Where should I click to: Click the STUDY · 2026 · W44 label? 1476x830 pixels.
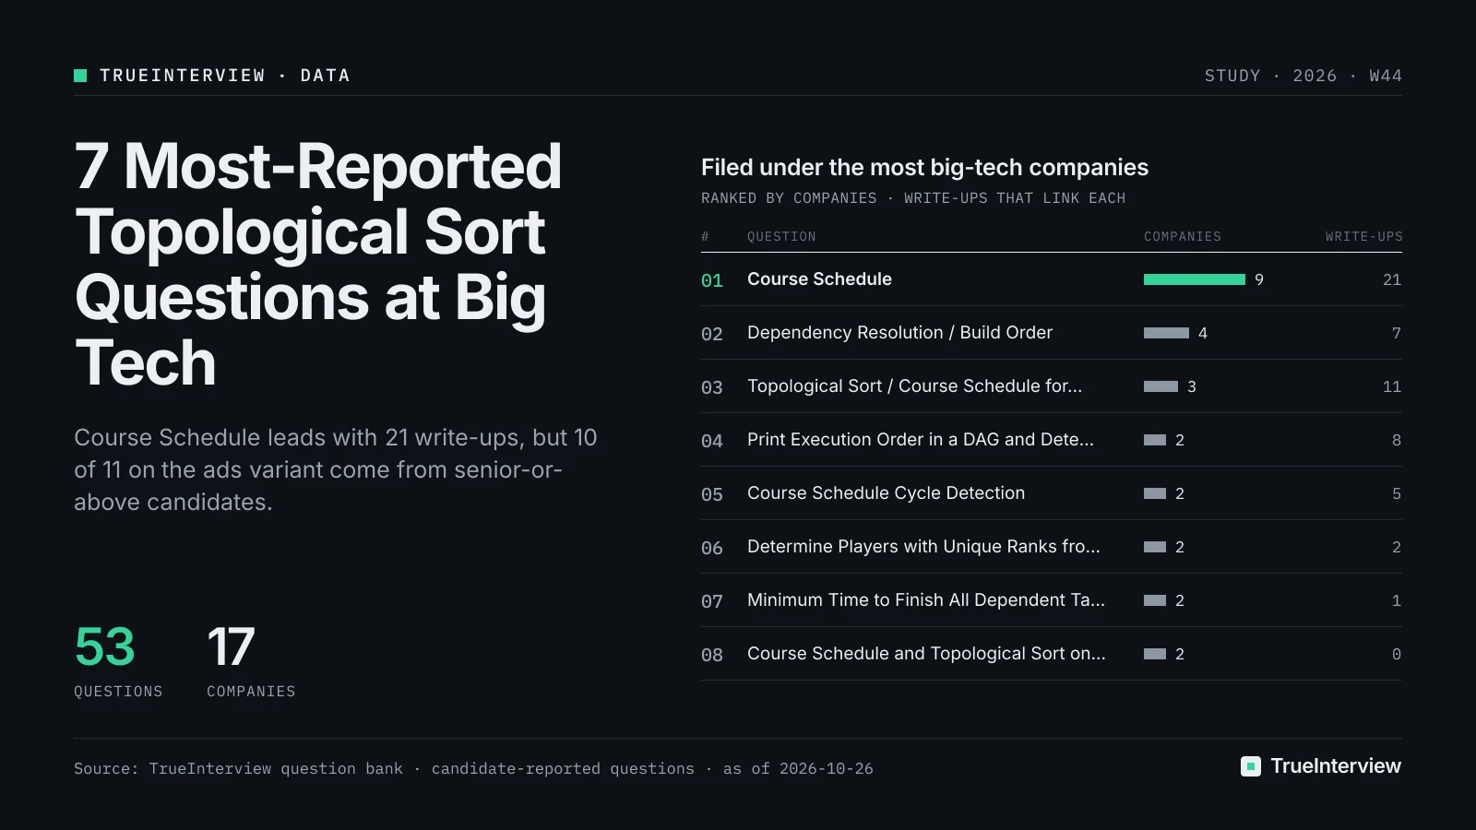pyautogui.click(x=1303, y=76)
